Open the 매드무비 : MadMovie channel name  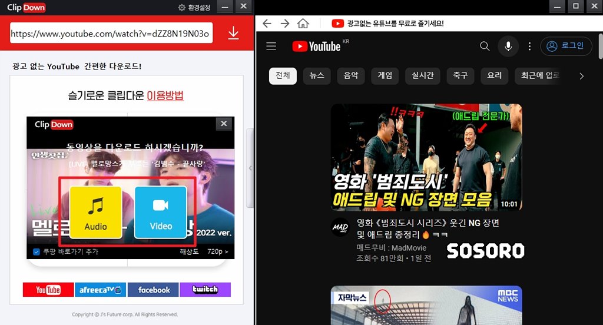click(x=391, y=248)
